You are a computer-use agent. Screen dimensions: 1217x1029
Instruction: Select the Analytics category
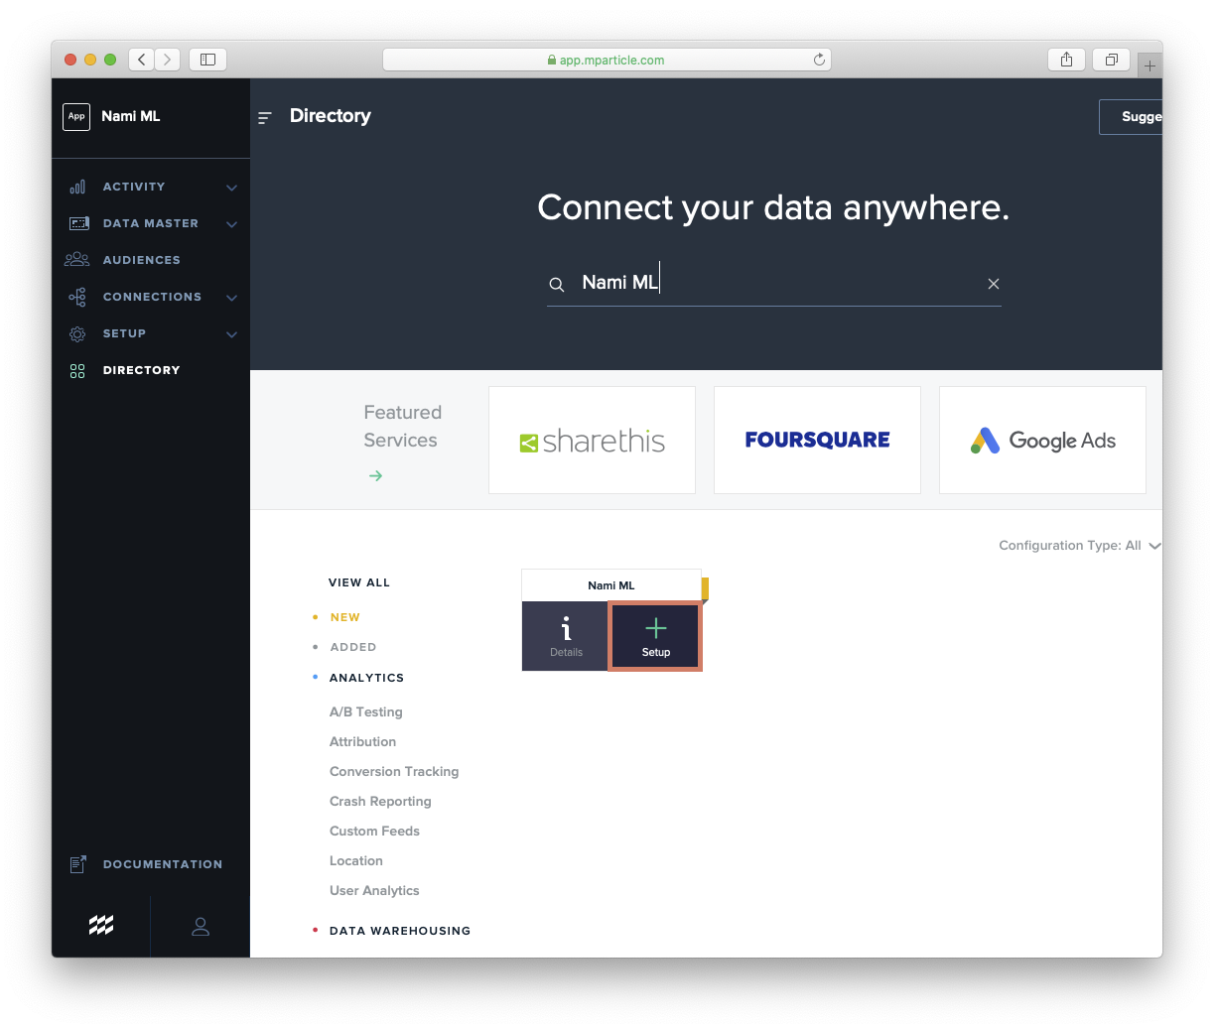[x=366, y=678]
